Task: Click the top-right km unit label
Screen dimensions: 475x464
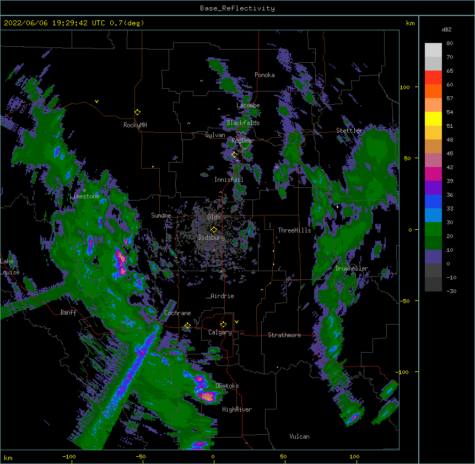Action: pyautogui.click(x=411, y=23)
